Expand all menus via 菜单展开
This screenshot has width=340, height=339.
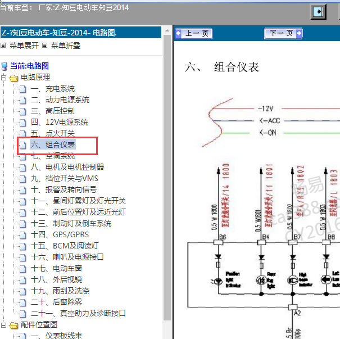click(x=24, y=46)
